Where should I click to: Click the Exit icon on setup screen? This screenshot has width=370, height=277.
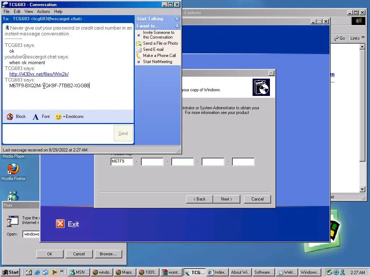60,224
